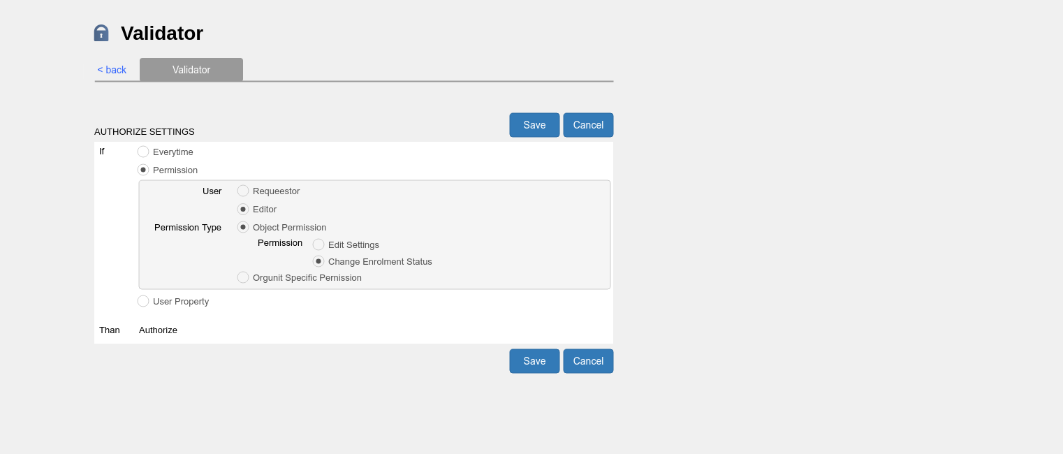Go back using the back link
Viewport: 1063px width, 454px height.
coord(112,70)
